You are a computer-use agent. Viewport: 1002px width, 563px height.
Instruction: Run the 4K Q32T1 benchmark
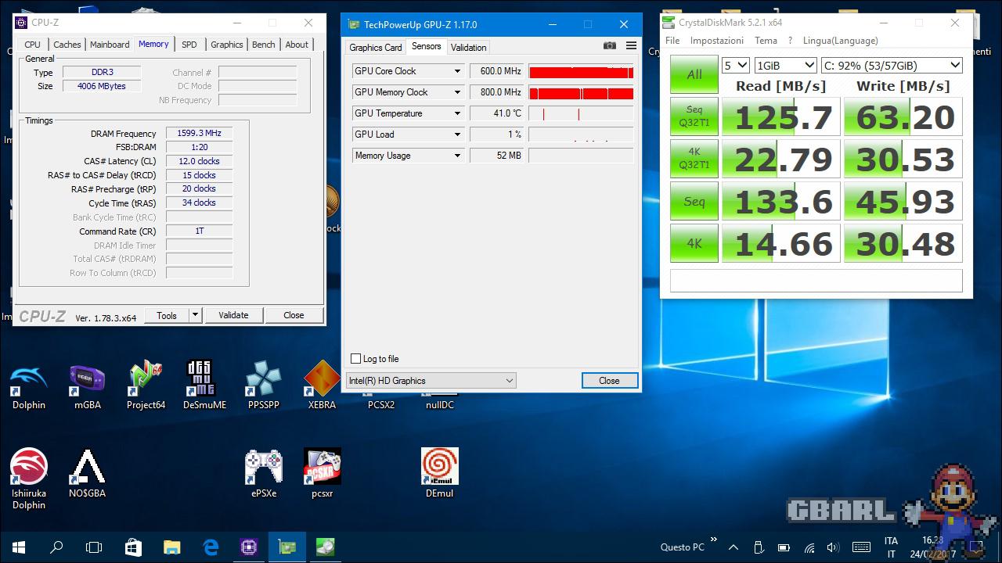click(694, 160)
